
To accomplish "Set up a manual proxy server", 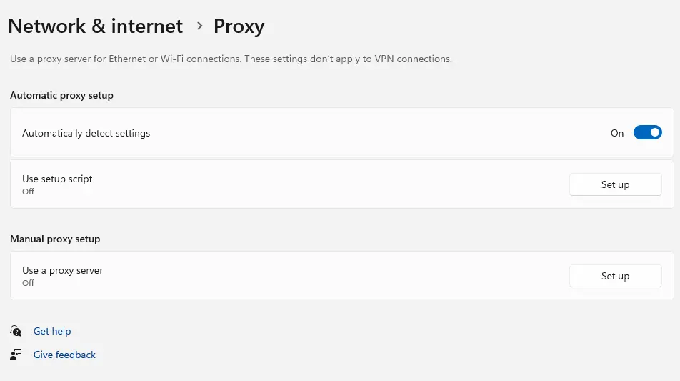I will [x=615, y=276].
